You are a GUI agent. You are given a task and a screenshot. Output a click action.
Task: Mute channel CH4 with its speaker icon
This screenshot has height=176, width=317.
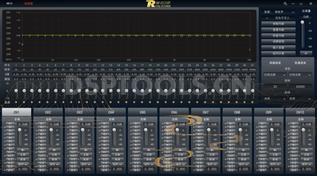117,150
